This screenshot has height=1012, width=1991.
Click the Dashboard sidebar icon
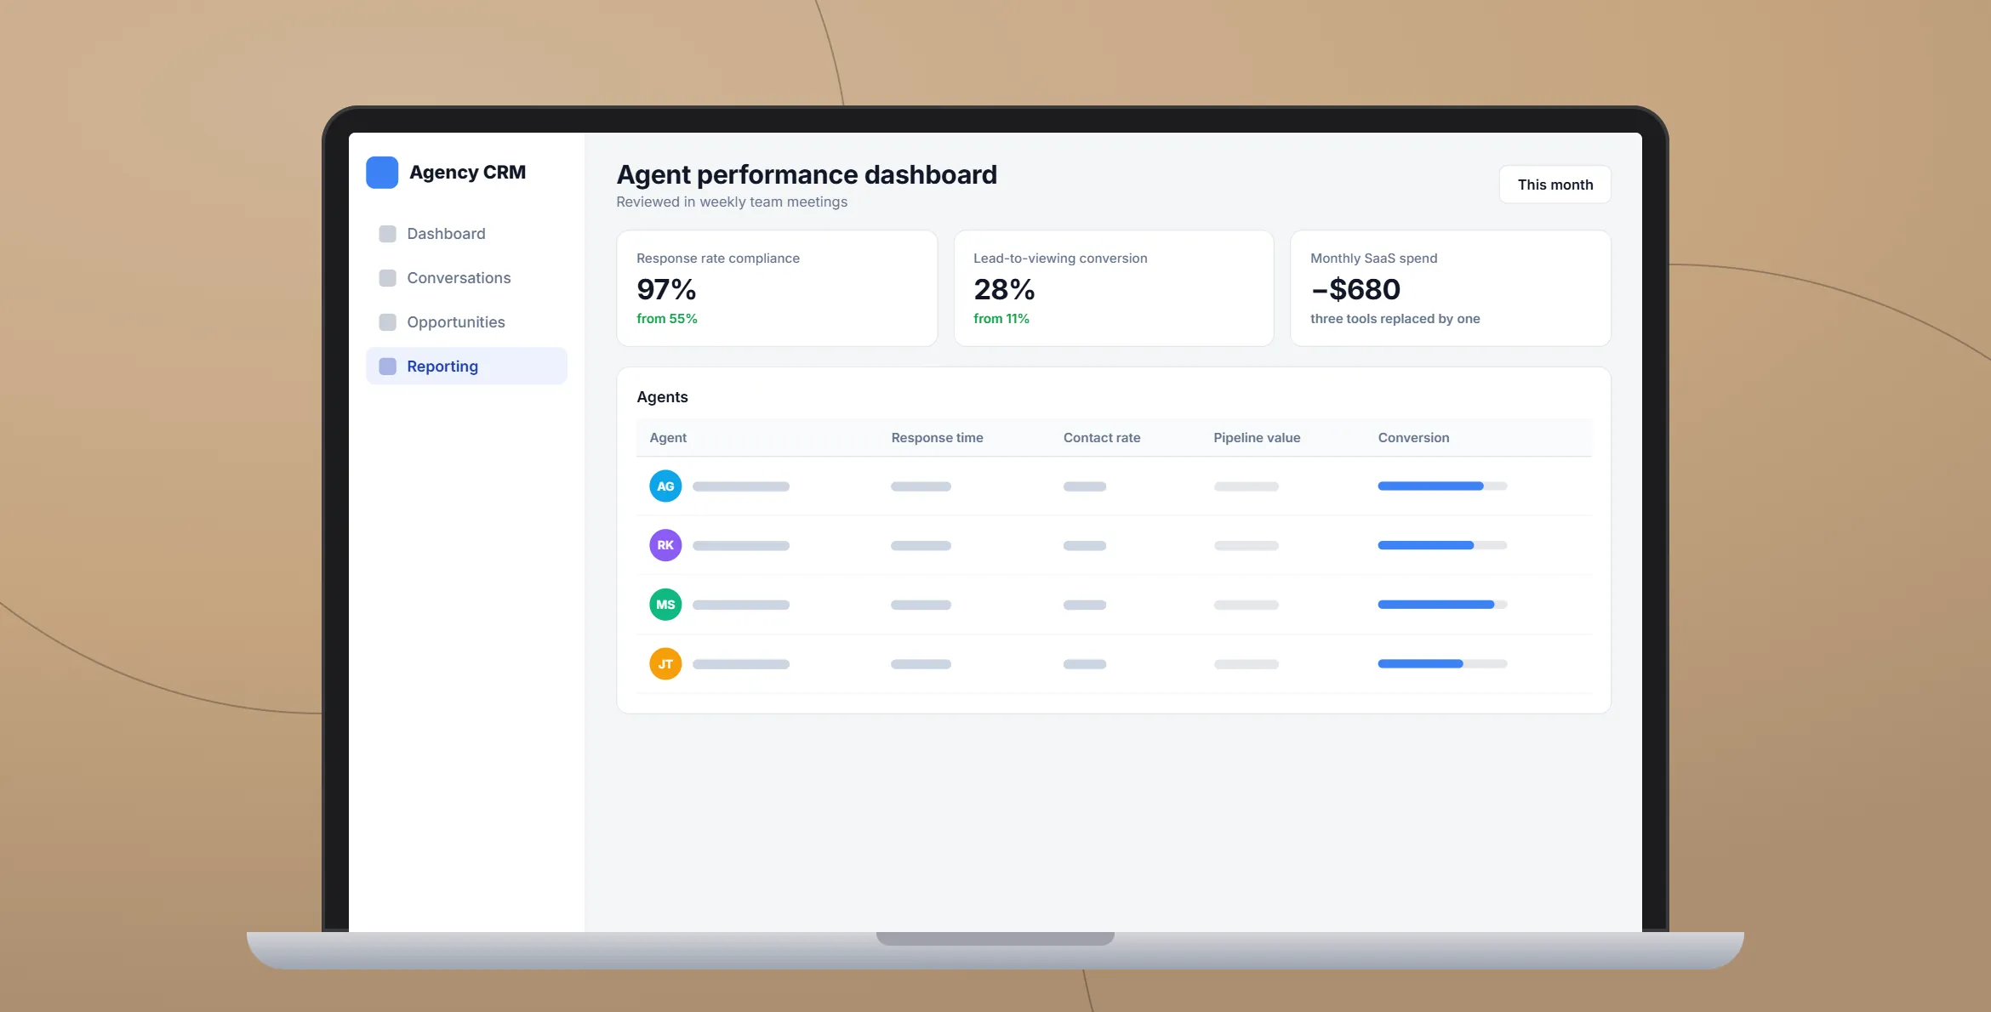pos(387,234)
